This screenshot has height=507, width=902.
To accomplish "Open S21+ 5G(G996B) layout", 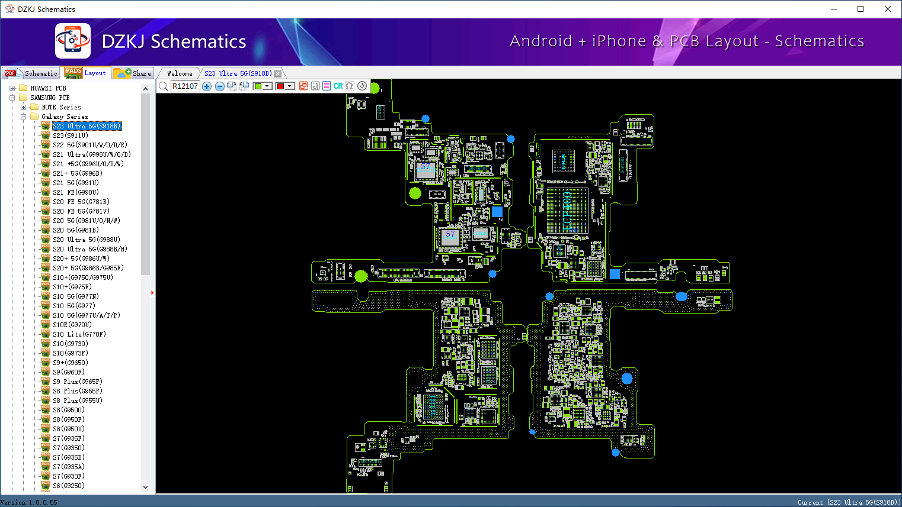I will (78, 173).
